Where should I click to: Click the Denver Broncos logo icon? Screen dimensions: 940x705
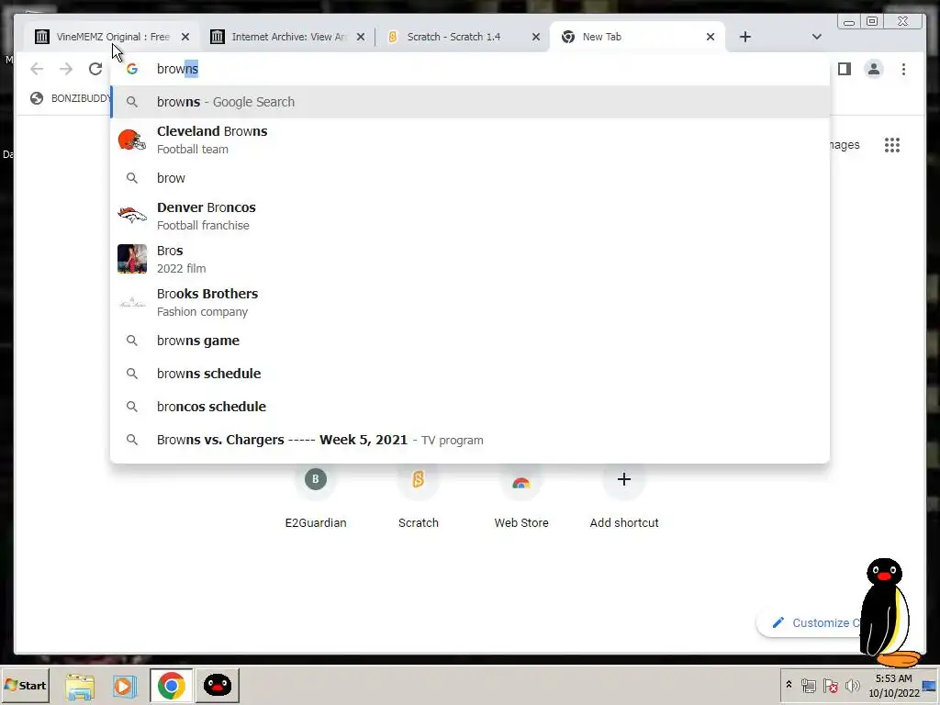pyautogui.click(x=132, y=215)
